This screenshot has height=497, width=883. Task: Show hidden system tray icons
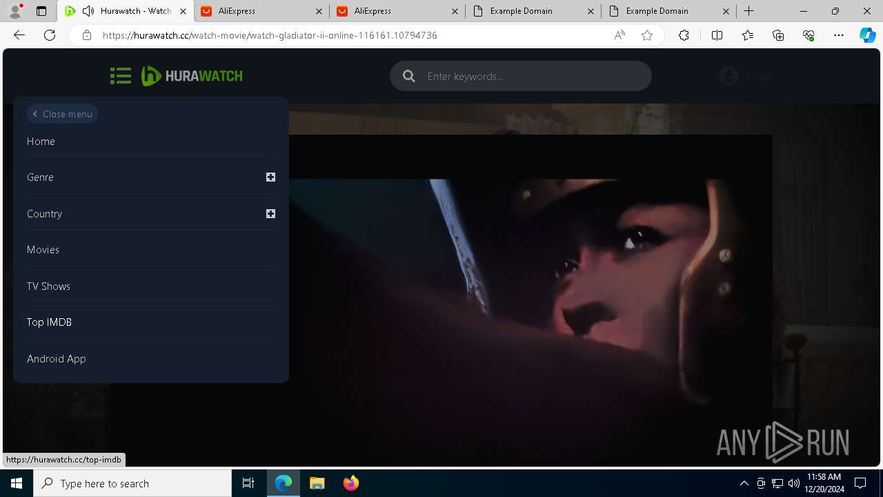point(744,483)
